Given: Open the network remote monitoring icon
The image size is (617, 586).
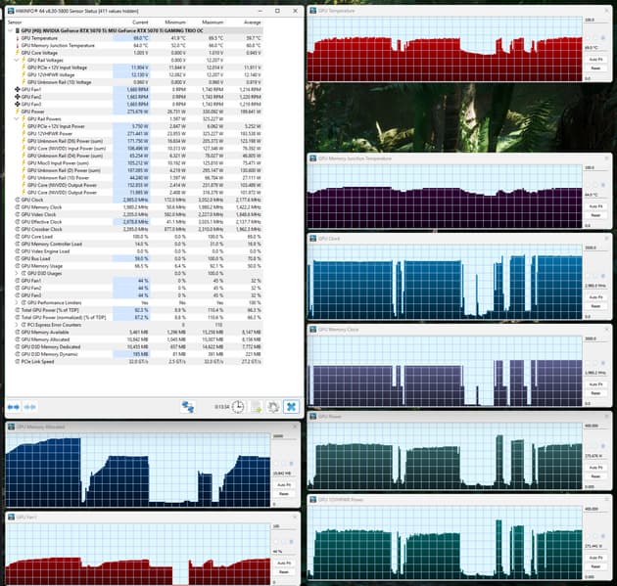Looking at the screenshot, I should (x=187, y=407).
